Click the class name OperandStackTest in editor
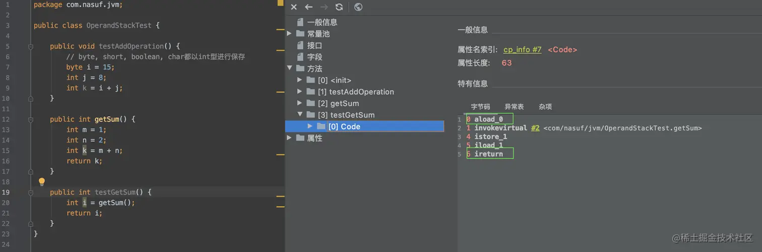This screenshot has width=762, height=252. click(x=119, y=25)
